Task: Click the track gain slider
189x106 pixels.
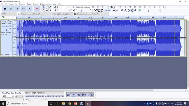Action: click(x=6, y=26)
